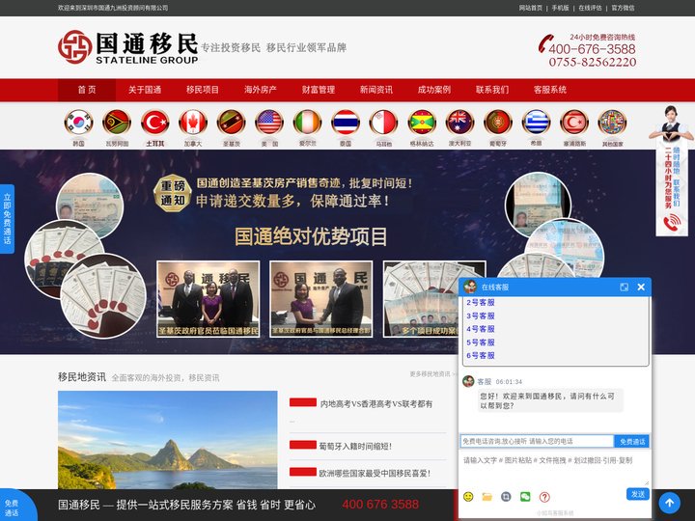Click the file folder icon in chat
Image resolution: width=695 pixels, height=521 pixels.
487,497
